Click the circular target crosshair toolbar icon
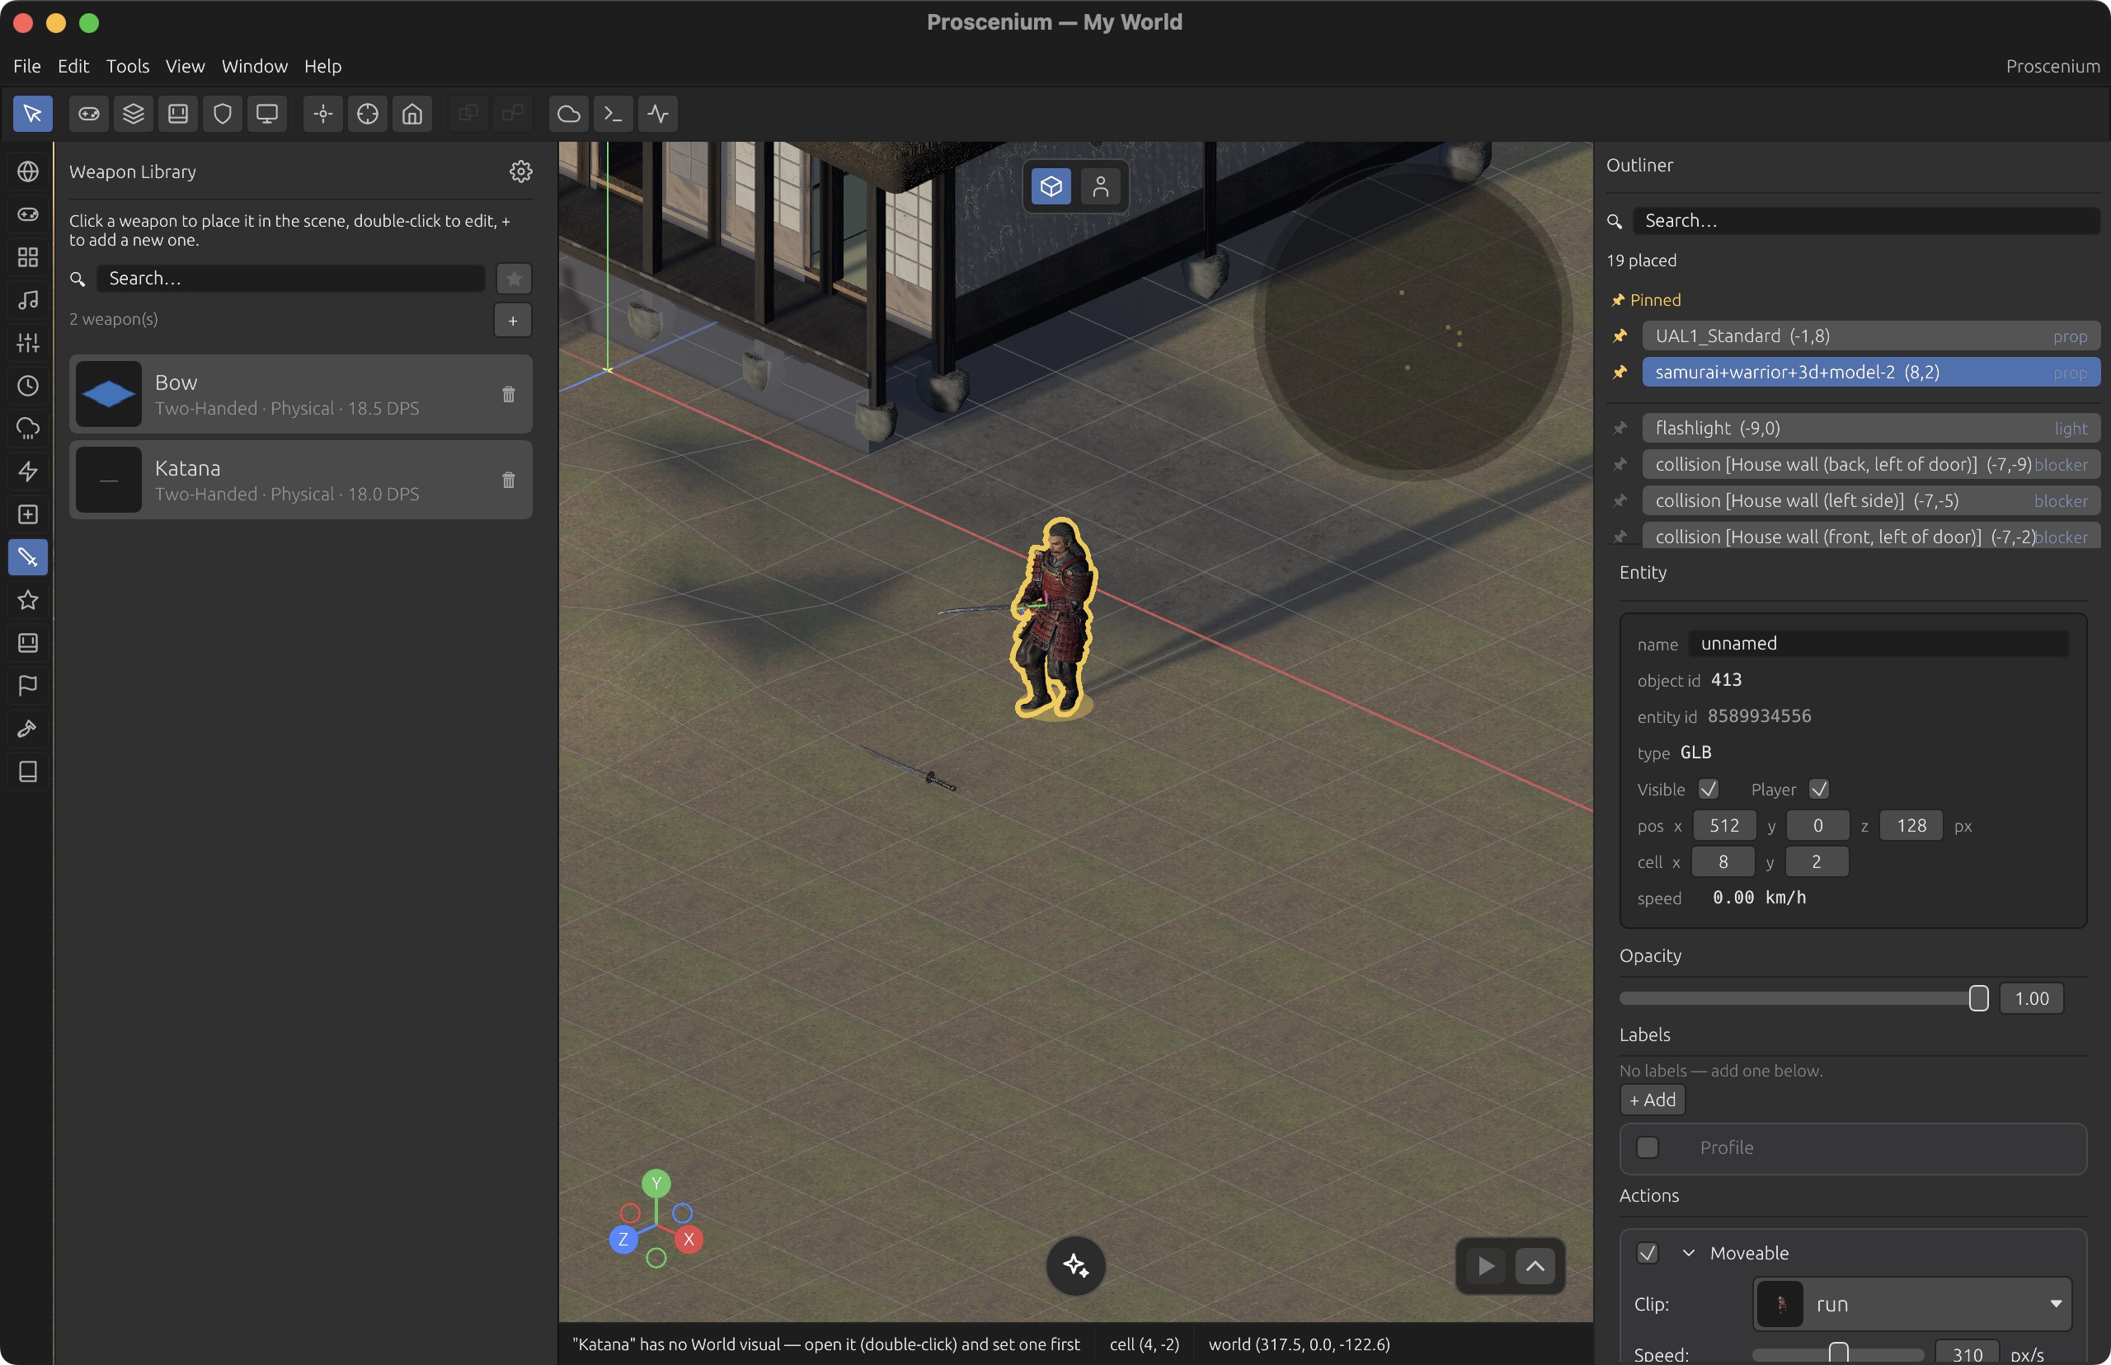 (x=368, y=114)
